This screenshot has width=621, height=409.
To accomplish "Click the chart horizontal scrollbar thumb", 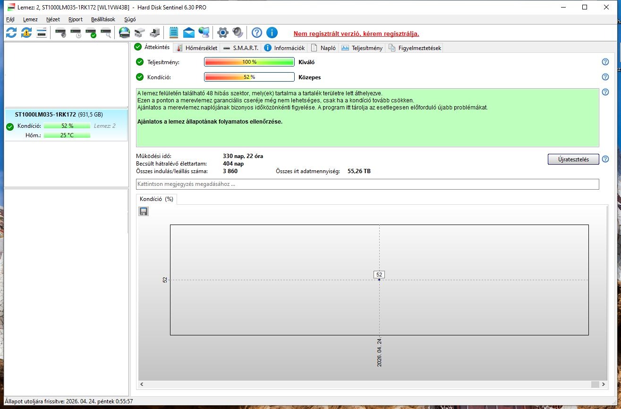I will pos(595,384).
